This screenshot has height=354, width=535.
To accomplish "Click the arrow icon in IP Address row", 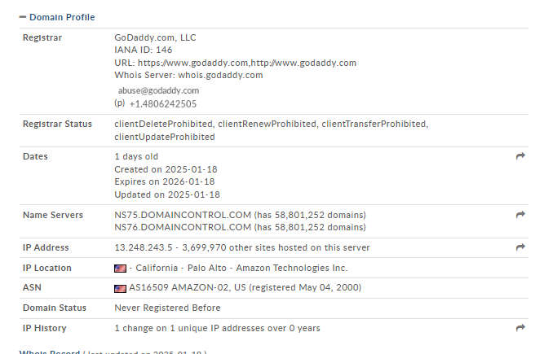I will click(520, 247).
